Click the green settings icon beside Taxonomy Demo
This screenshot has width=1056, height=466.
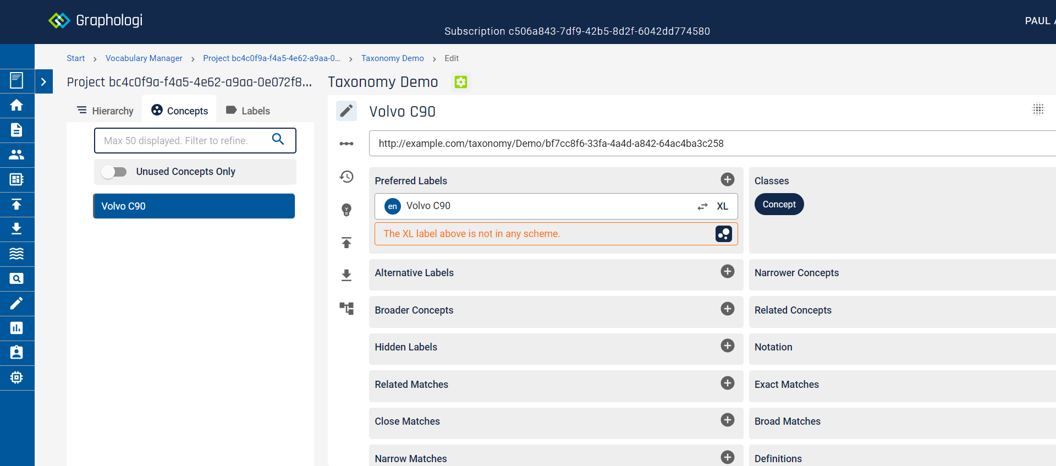461,82
